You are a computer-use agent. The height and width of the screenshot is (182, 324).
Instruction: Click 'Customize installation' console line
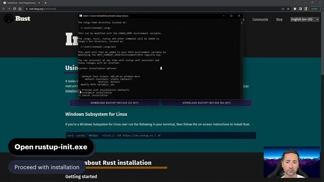coord(95,93)
